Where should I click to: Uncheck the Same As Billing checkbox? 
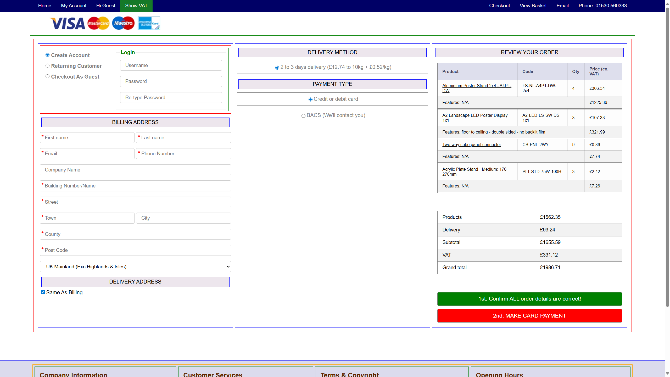(x=43, y=292)
